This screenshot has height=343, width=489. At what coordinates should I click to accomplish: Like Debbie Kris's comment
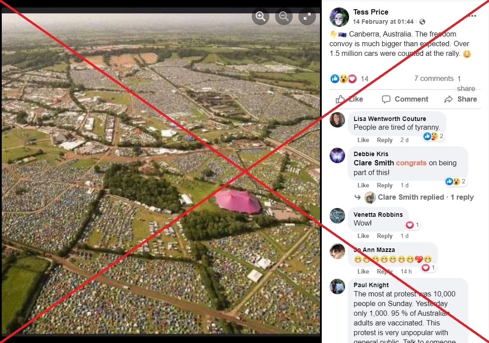[363, 185]
